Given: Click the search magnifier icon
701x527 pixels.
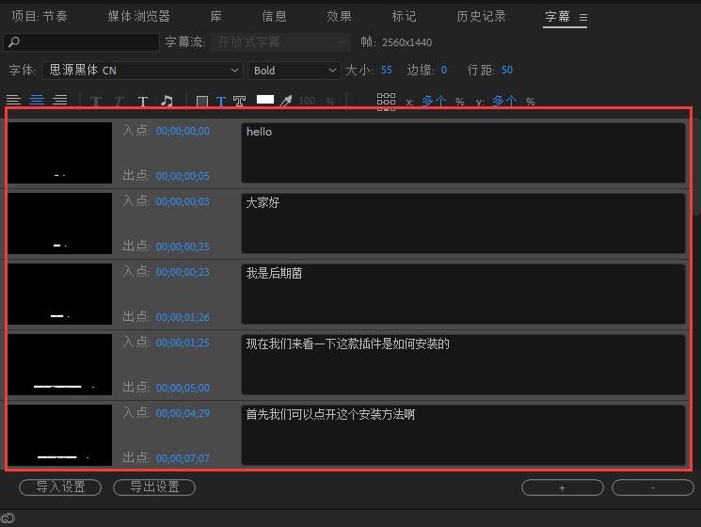Looking at the screenshot, I should 14,42.
